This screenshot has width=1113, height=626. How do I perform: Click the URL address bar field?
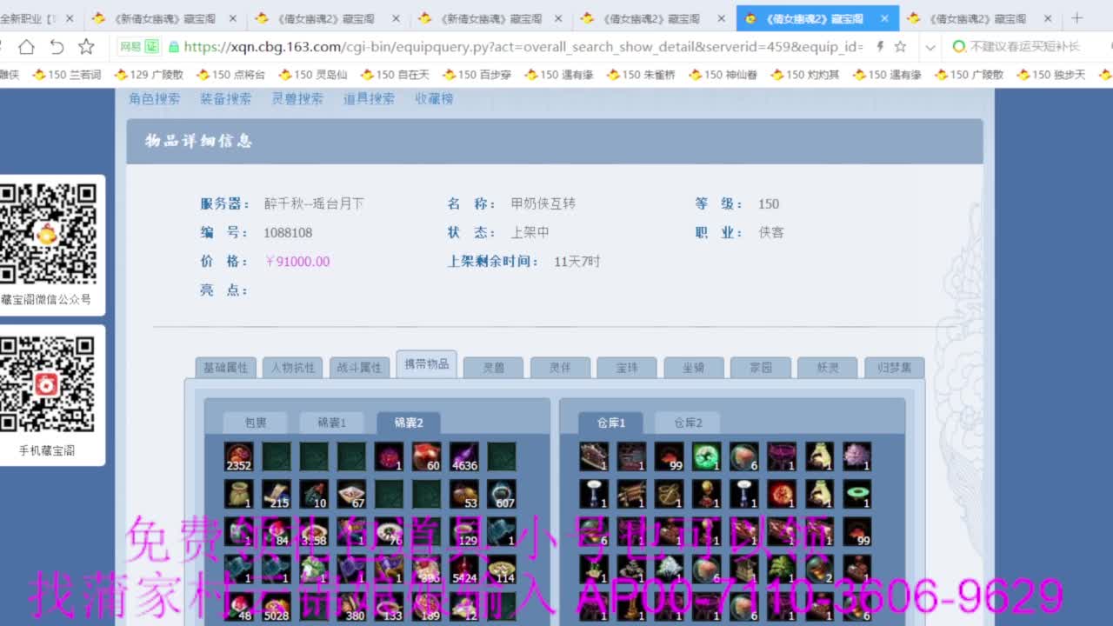point(522,47)
